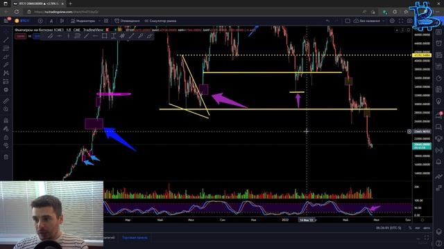The width and height of the screenshot is (444, 249).
Task: Open notifications bell in right sidebar
Action: point(438,162)
